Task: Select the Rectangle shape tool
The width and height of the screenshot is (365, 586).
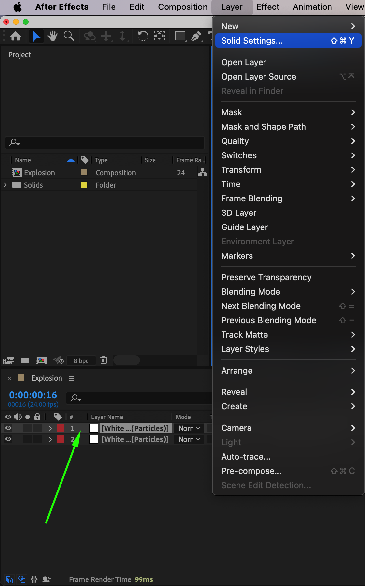Action: pos(180,36)
